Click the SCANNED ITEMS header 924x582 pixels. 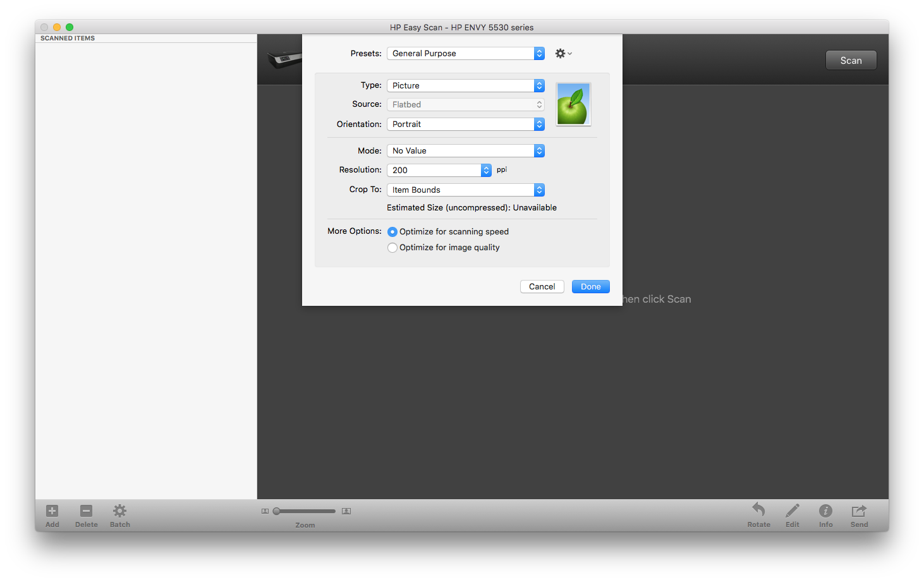[68, 39]
